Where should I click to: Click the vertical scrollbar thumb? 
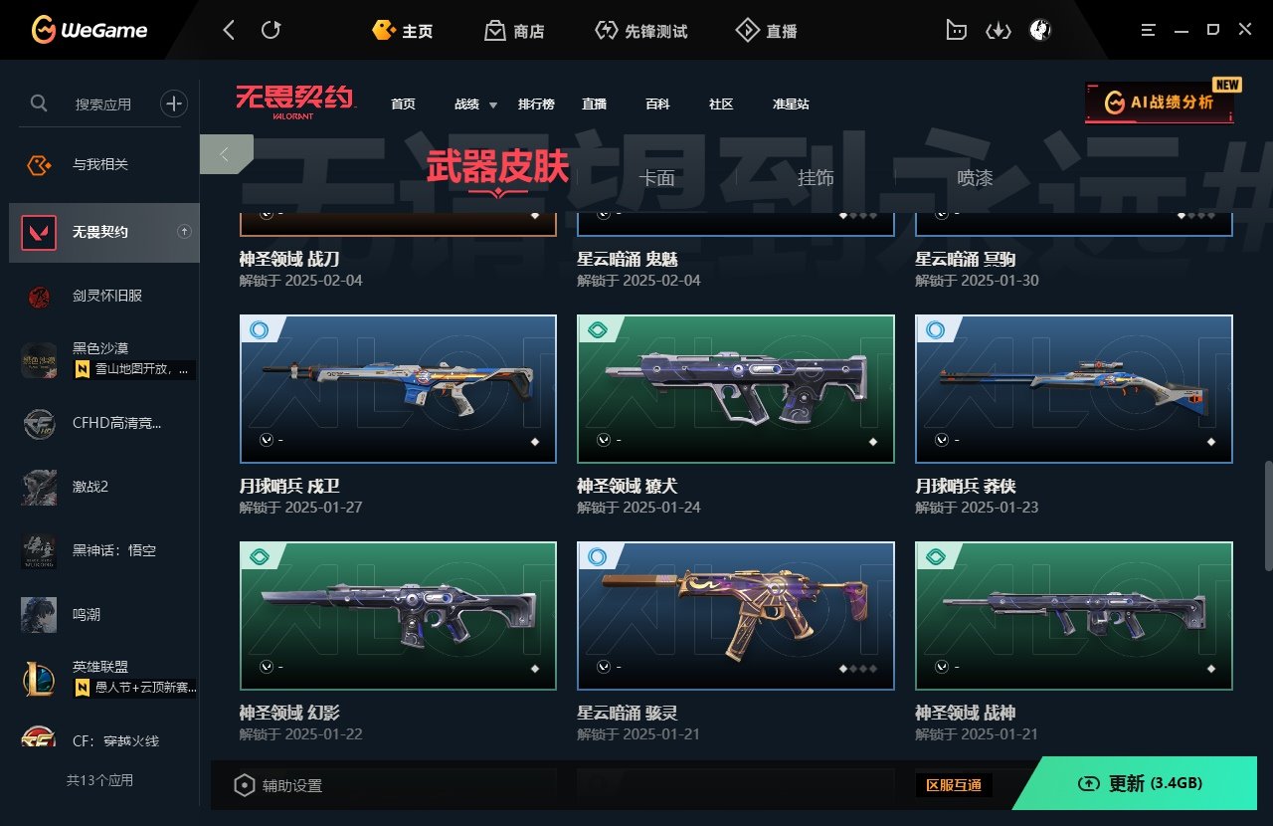1267,515
